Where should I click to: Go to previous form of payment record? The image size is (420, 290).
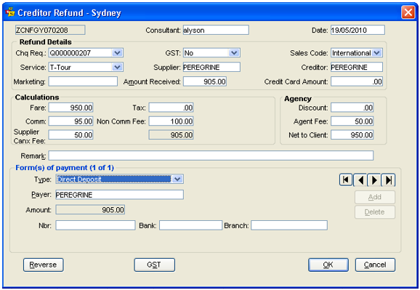360,180
